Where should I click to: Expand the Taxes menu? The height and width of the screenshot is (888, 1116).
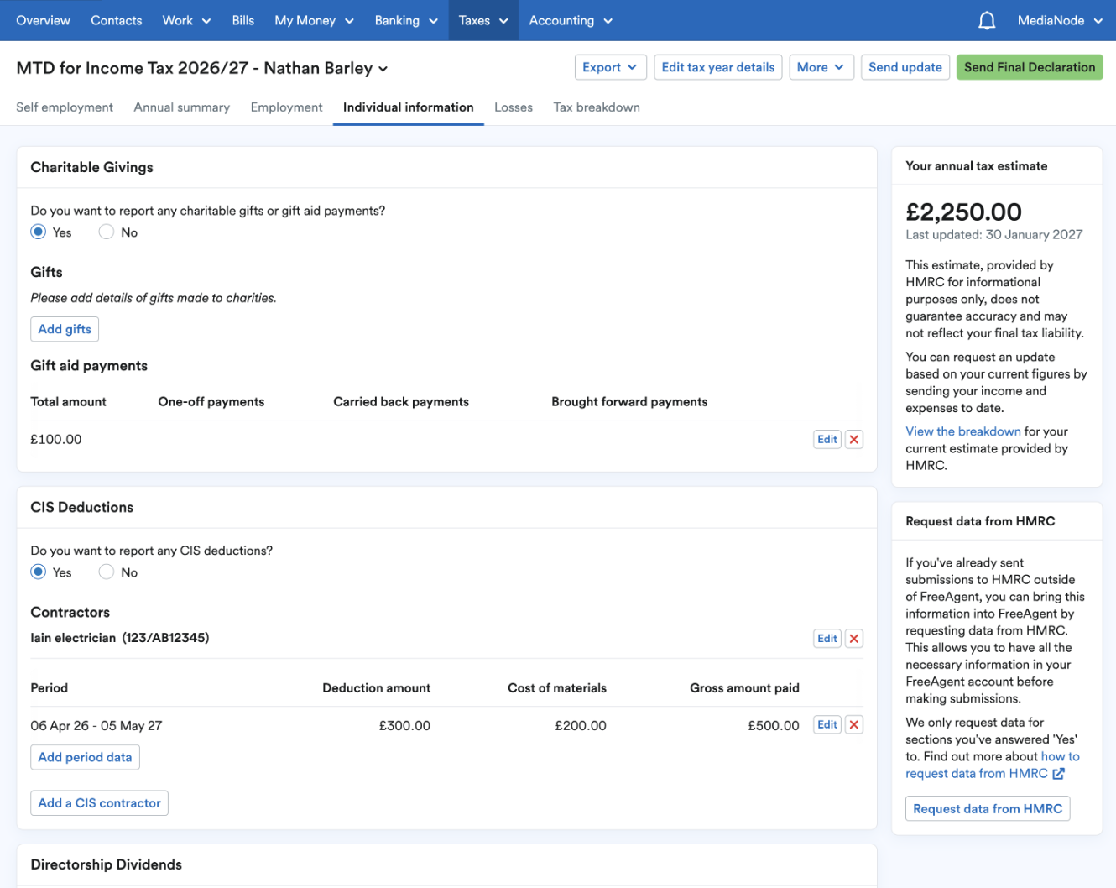click(x=483, y=20)
